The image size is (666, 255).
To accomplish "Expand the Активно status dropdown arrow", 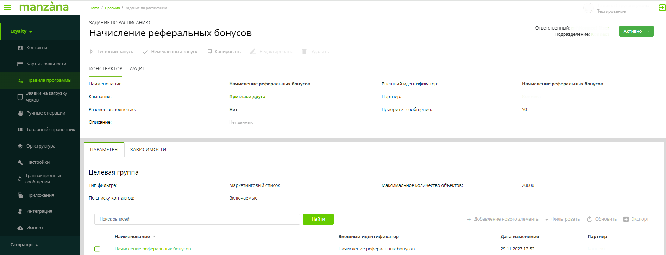I will [649, 31].
